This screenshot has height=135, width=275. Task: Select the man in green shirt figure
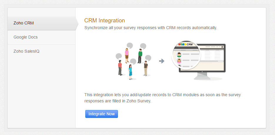pos(140,56)
